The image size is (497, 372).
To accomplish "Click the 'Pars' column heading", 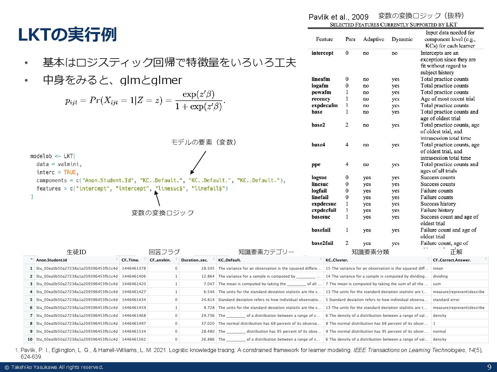I will click(350, 39).
